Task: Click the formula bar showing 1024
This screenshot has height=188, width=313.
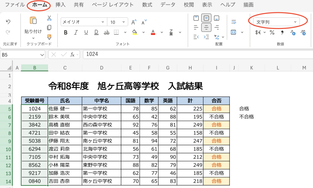Action: click(196, 55)
